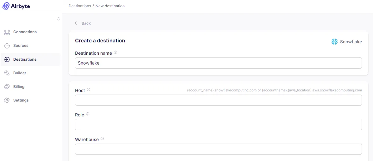
Task: Click New destination breadcrumb text
Action: (110, 6)
